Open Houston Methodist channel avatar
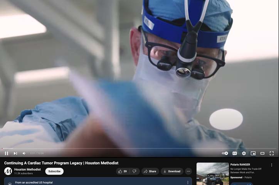Screen dimensions: 279x185 (x=8, y=171)
